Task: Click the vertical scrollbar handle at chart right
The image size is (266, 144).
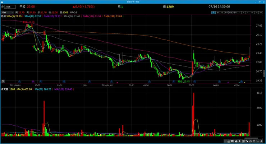Action: pyautogui.click(x=264, y=74)
